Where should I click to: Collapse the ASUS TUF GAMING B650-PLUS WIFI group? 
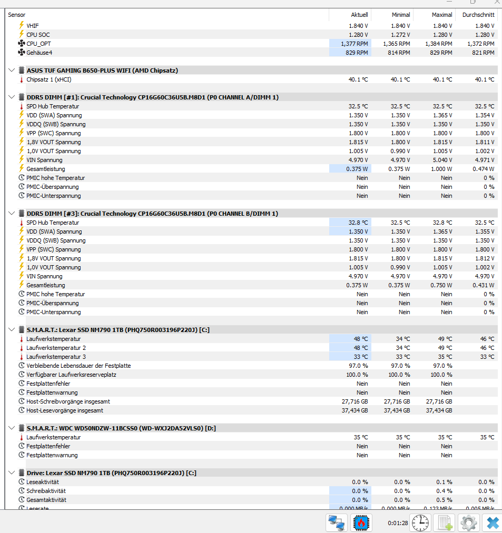click(x=12, y=71)
